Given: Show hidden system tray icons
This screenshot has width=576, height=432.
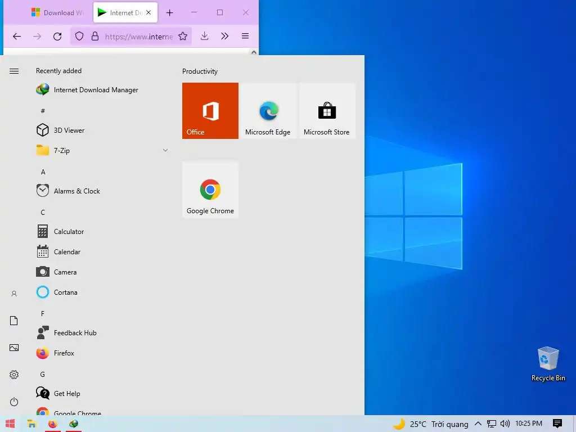Looking at the screenshot, I should (478, 424).
